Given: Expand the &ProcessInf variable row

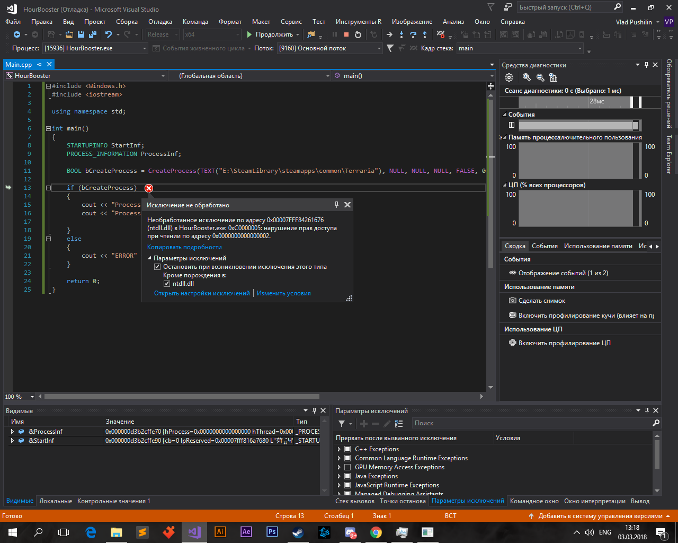Looking at the screenshot, I should (12, 432).
